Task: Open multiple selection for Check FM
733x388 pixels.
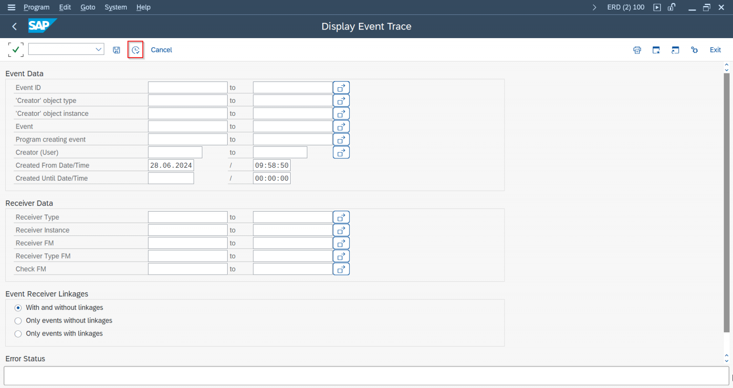Action: (x=341, y=269)
